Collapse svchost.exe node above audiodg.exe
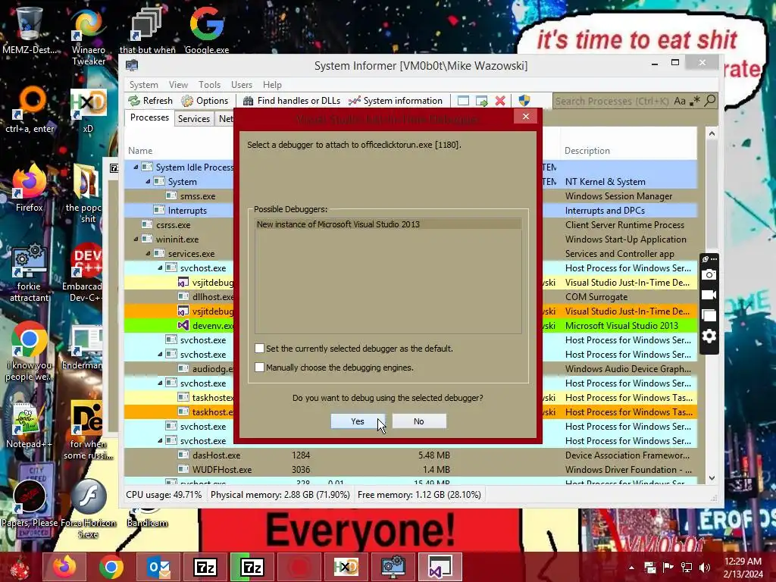Image resolution: width=776 pixels, height=582 pixels. tap(160, 355)
